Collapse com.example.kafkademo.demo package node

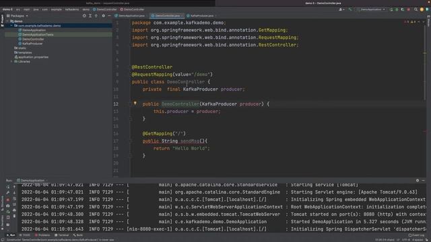(11, 26)
